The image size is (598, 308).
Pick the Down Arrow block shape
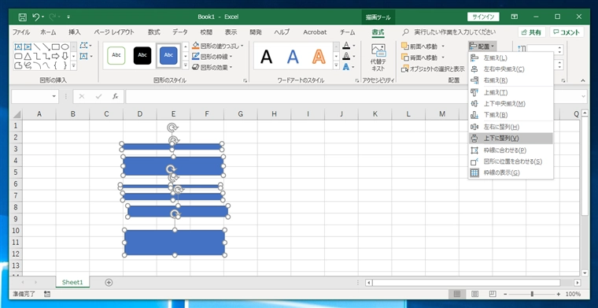(x=65, y=56)
